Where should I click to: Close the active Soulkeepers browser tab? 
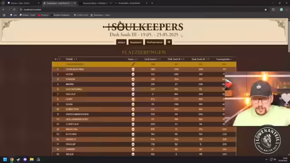coord(75,3)
